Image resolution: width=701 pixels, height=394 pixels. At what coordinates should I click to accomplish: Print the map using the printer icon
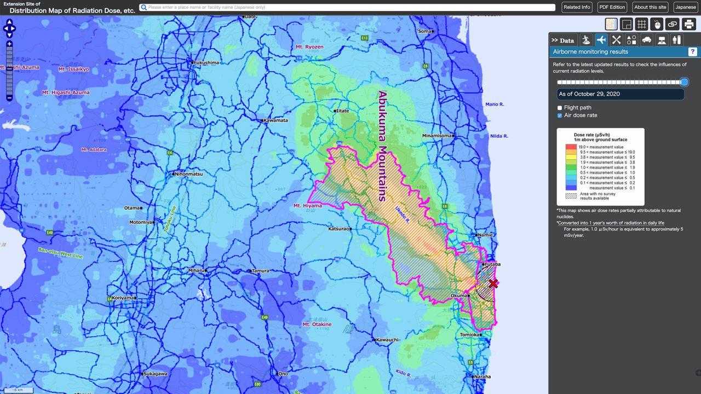(x=688, y=24)
